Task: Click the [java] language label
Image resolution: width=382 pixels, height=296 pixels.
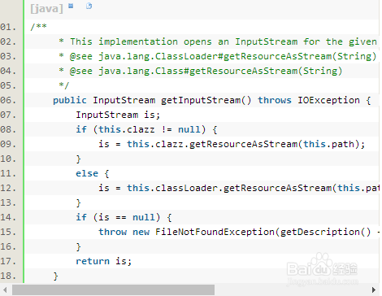Action: coord(46,8)
